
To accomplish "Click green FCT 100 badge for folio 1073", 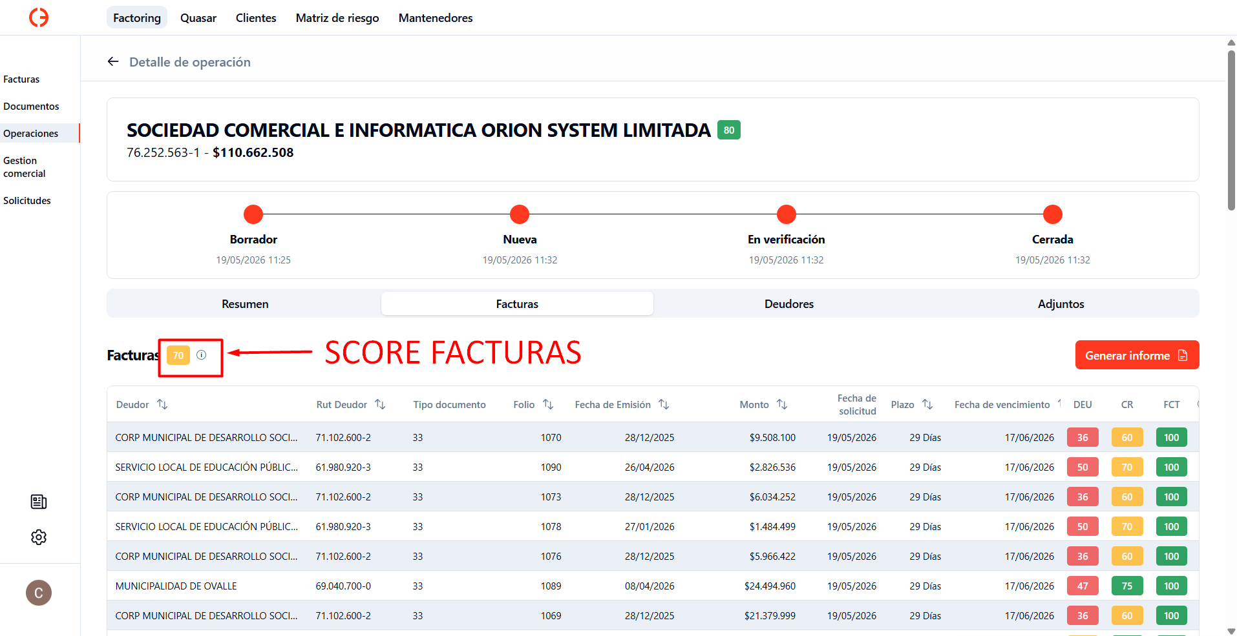I will tap(1172, 497).
